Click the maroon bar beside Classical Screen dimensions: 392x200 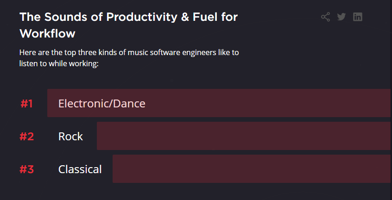252,169
